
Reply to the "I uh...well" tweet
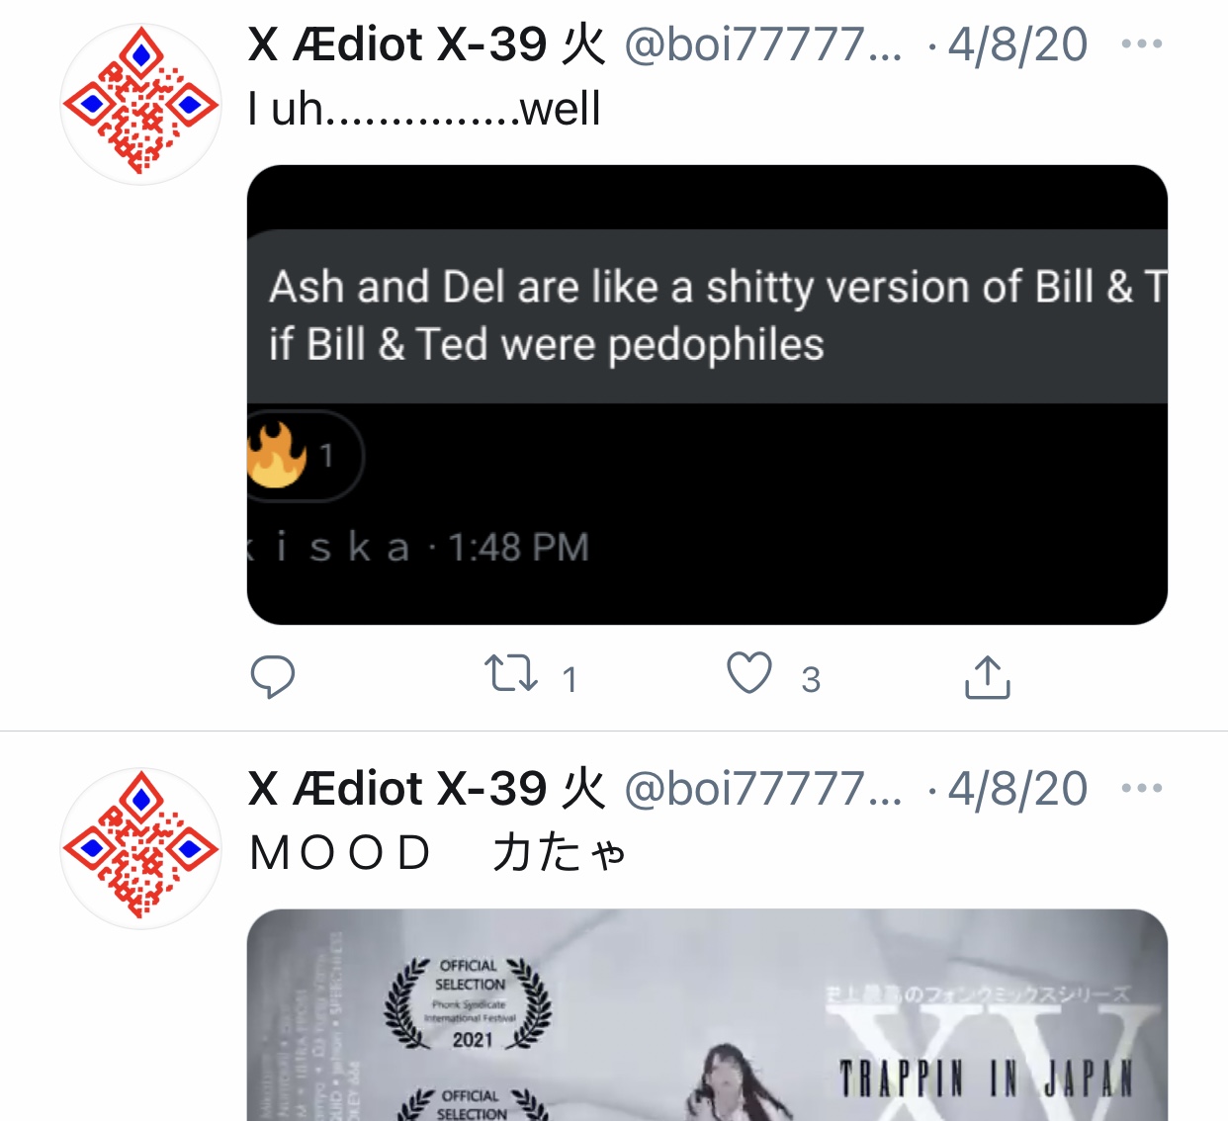click(272, 677)
